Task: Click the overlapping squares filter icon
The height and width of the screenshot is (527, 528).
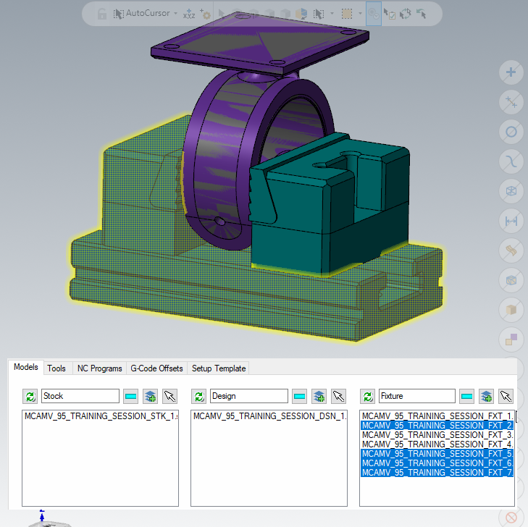Action: [511, 340]
